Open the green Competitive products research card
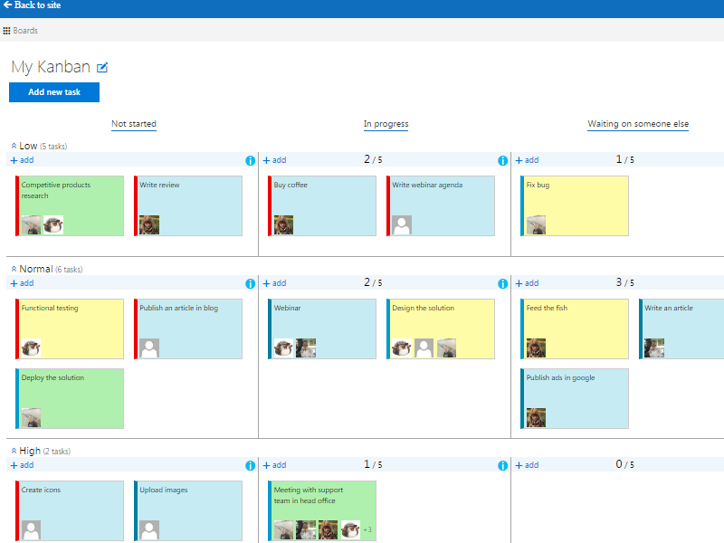The height and width of the screenshot is (543, 724). (x=71, y=197)
